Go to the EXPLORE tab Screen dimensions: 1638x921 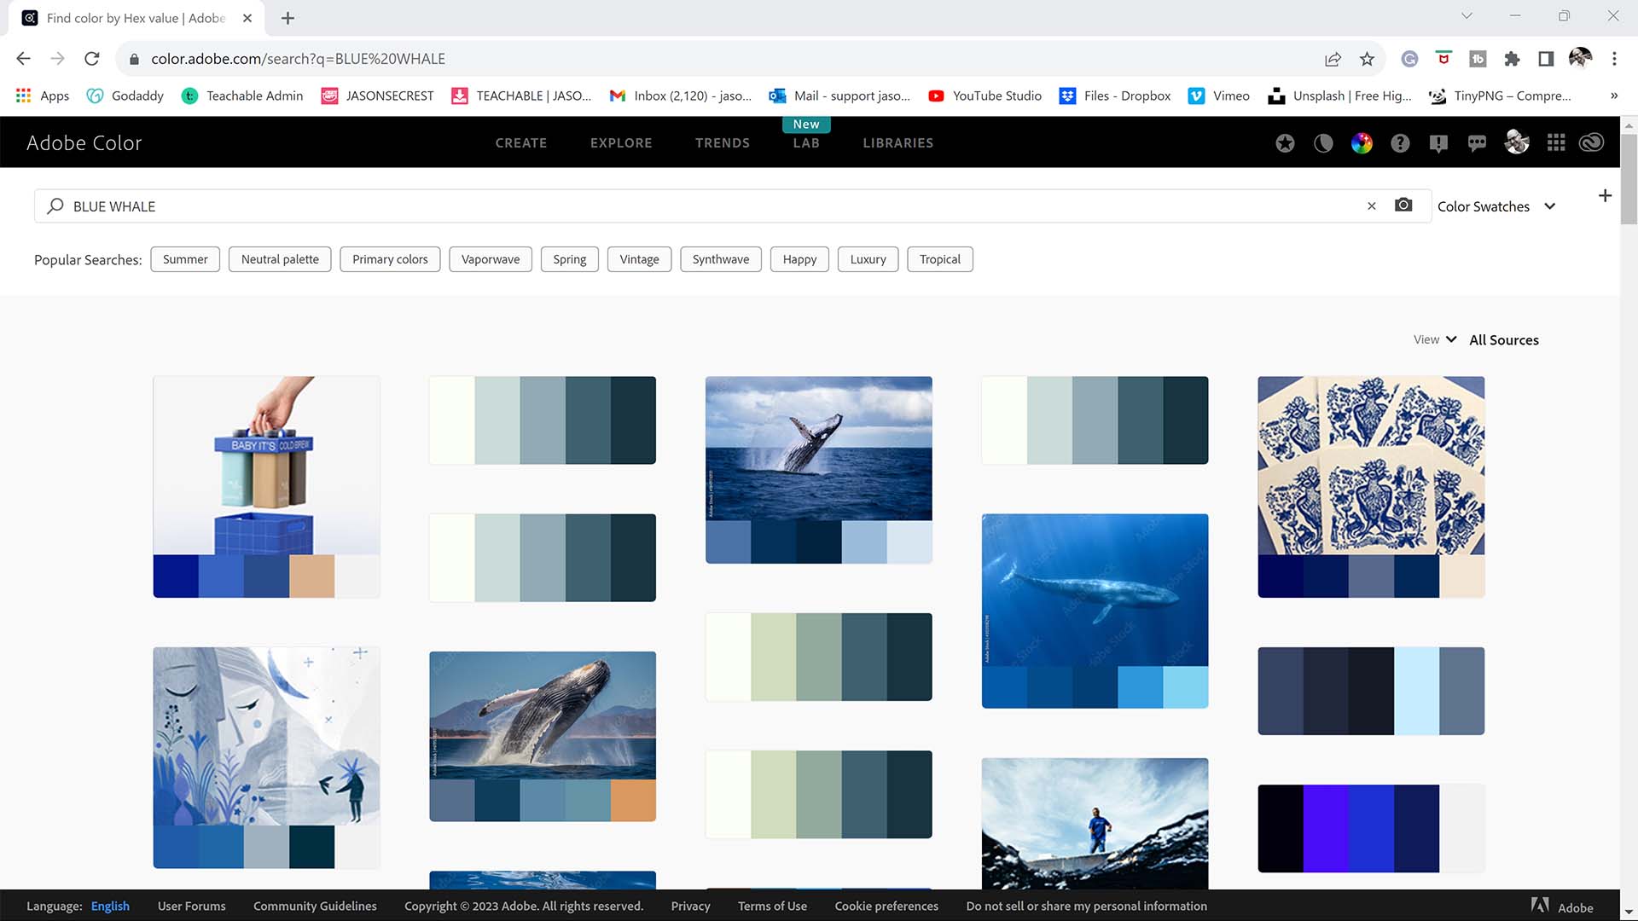click(621, 143)
